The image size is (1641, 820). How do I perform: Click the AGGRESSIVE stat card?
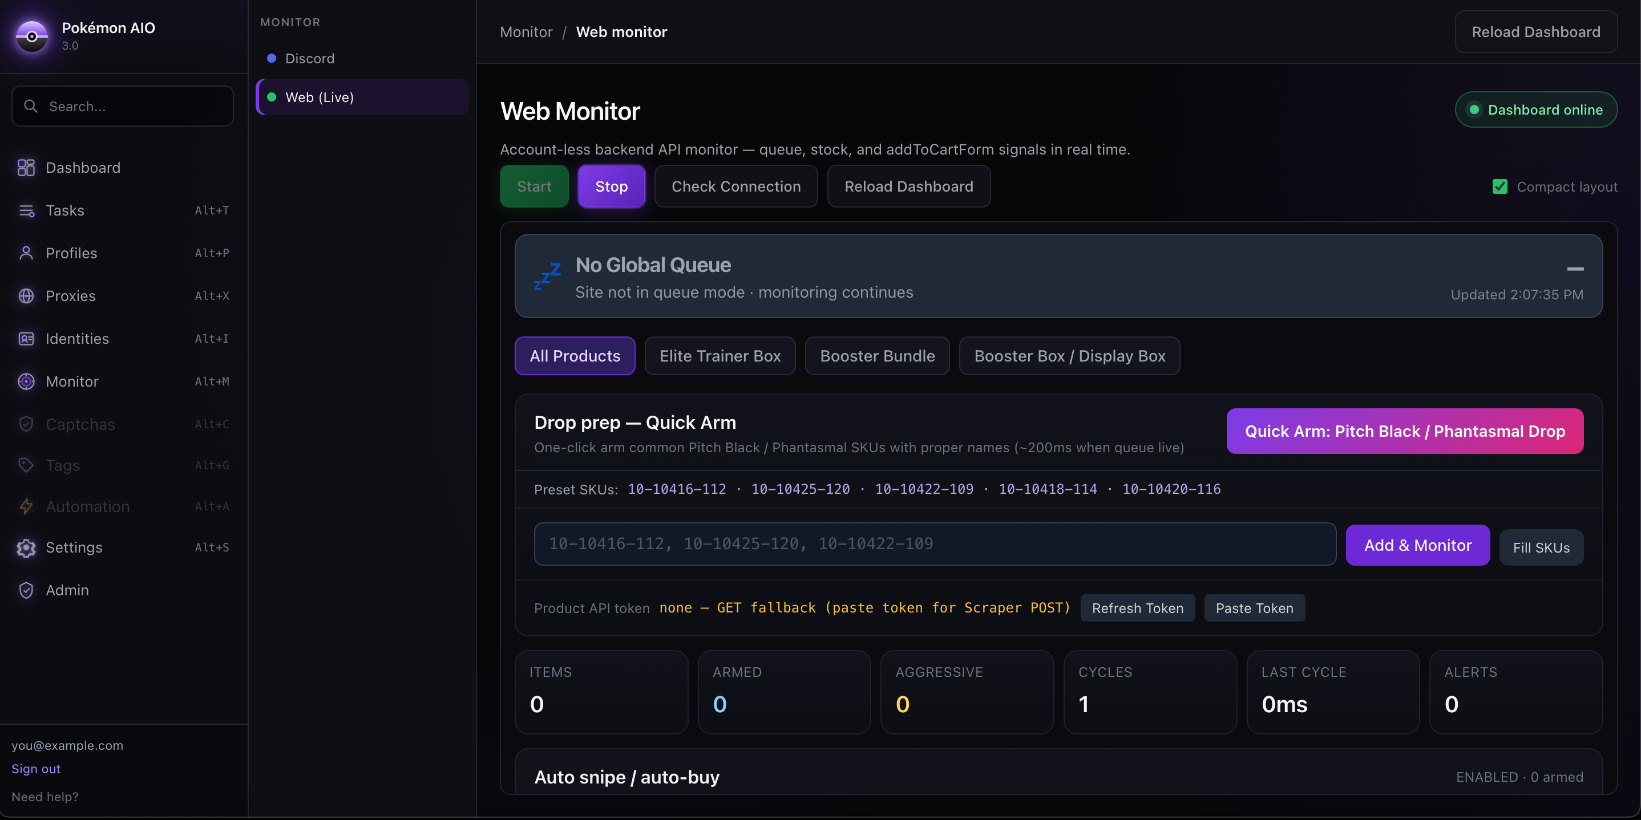(967, 691)
